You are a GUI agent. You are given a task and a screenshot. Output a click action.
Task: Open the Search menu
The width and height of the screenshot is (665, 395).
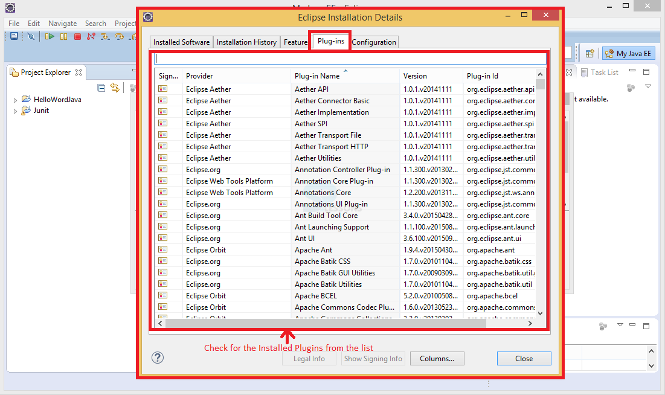[95, 24]
